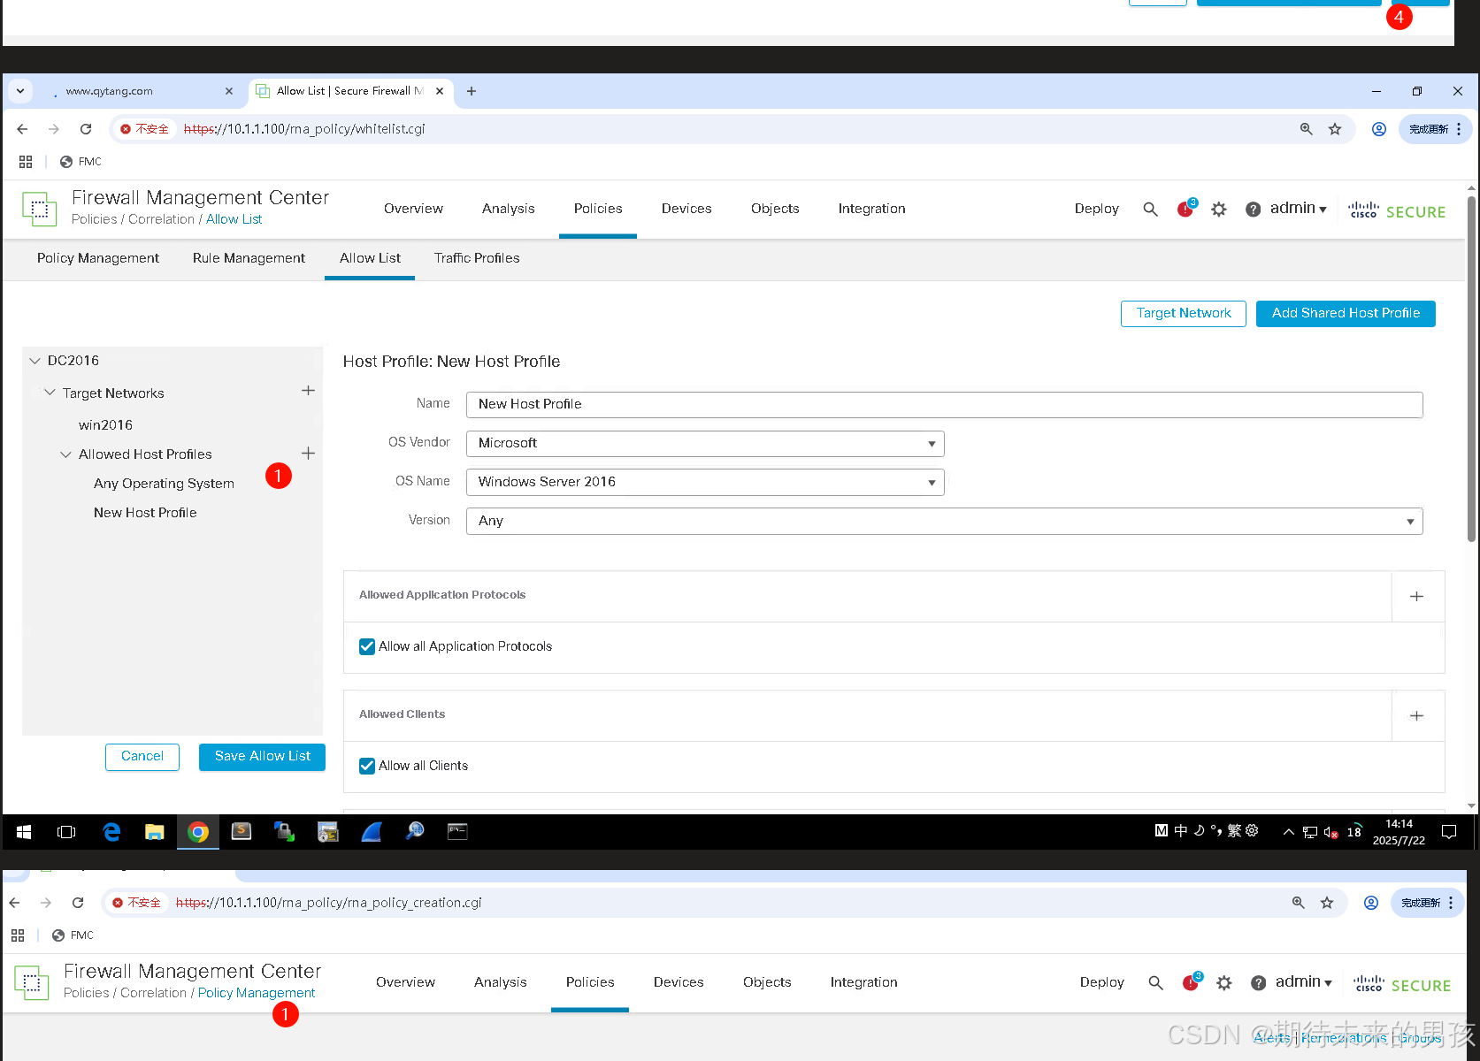The width and height of the screenshot is (1480, 1061).
Task: Open the help question-mark icon in the Allow List window
Action: pos(1253,210)
